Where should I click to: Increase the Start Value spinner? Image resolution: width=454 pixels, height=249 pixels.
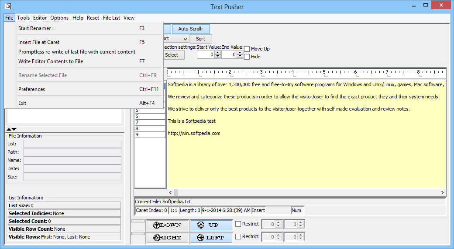218,53
